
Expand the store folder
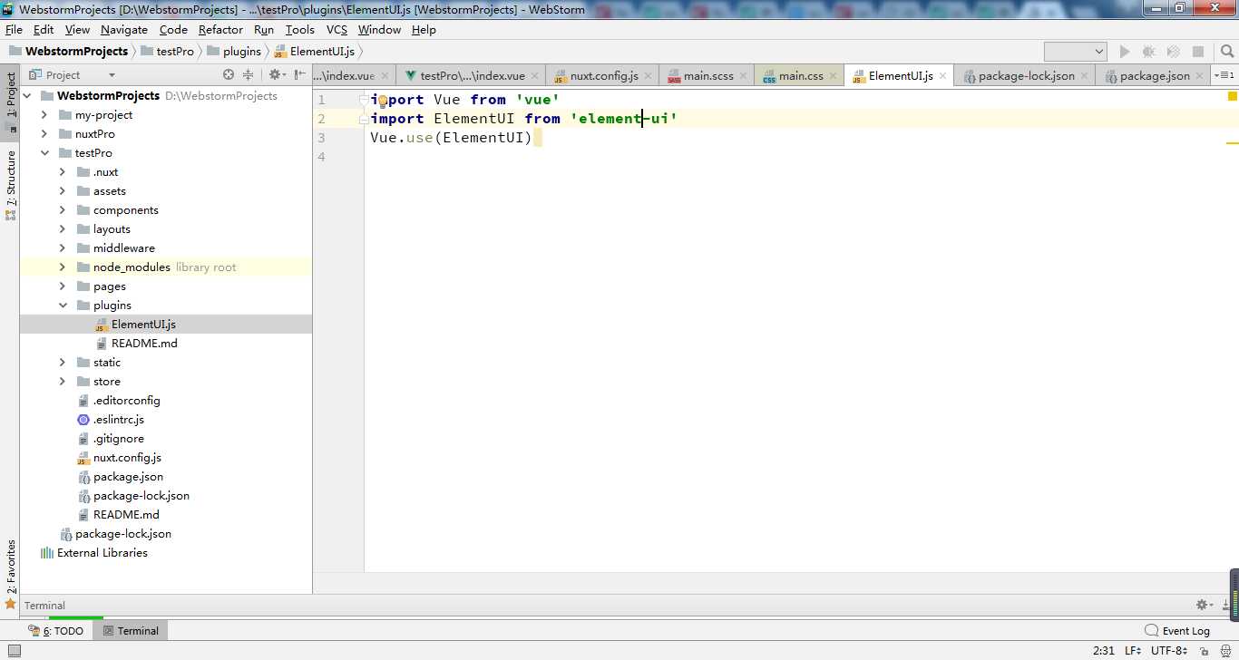(63, 382)
